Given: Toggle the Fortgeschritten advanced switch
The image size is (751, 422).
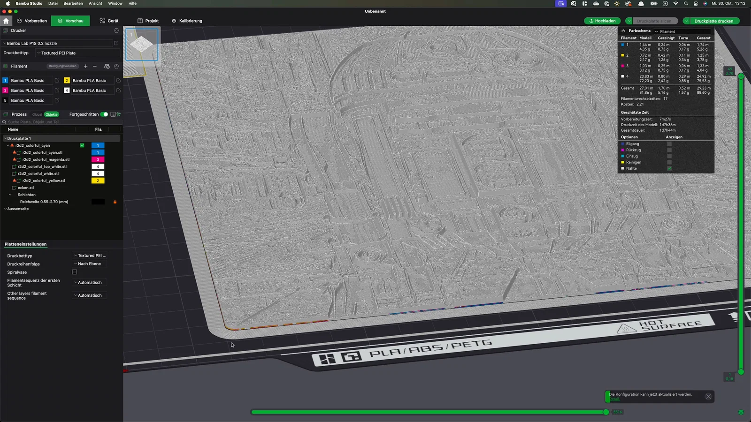Looking at the screenshot, I should pos(104,114).
